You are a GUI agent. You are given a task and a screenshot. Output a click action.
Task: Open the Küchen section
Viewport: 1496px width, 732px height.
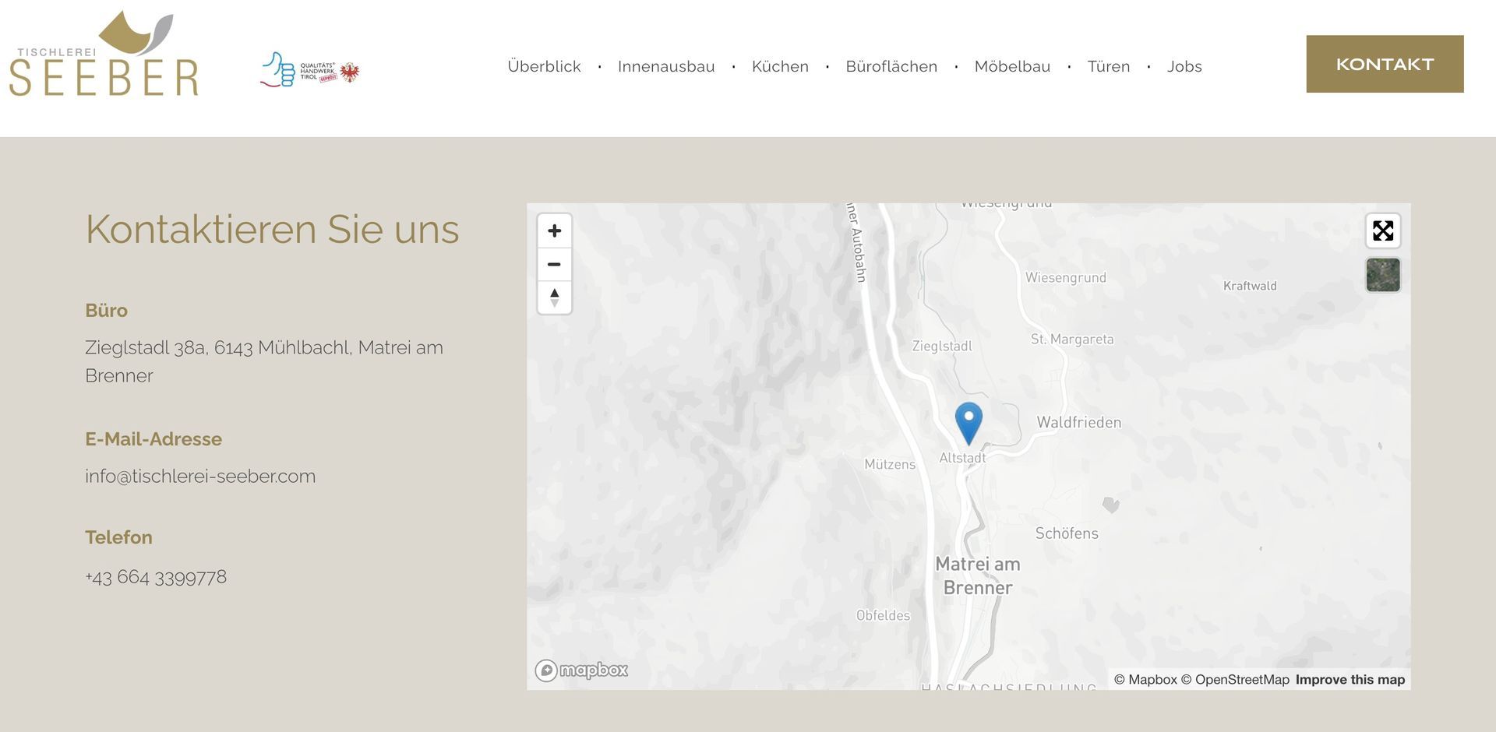point(780,66)
